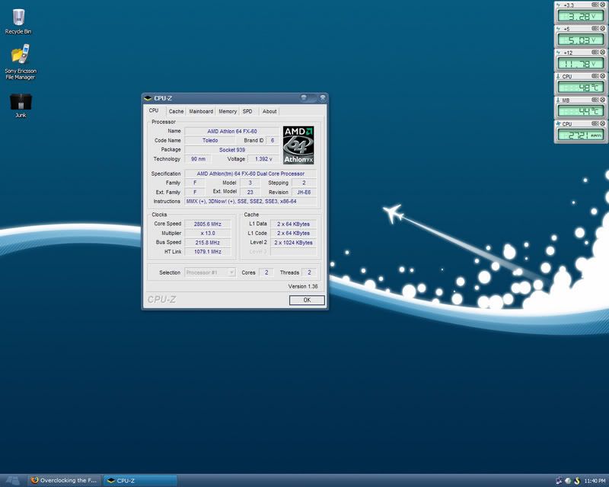Image resolution: width=609 pixels, height=487 pixels.
Task: Open settings of the +12 voltage gadget
Action: pos(595,52)
